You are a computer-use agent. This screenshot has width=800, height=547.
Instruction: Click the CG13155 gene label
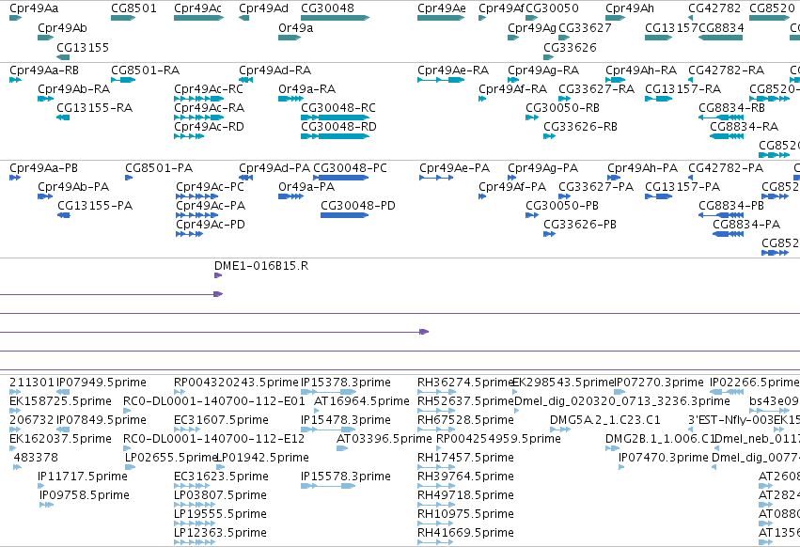click(x=83, y=47)
